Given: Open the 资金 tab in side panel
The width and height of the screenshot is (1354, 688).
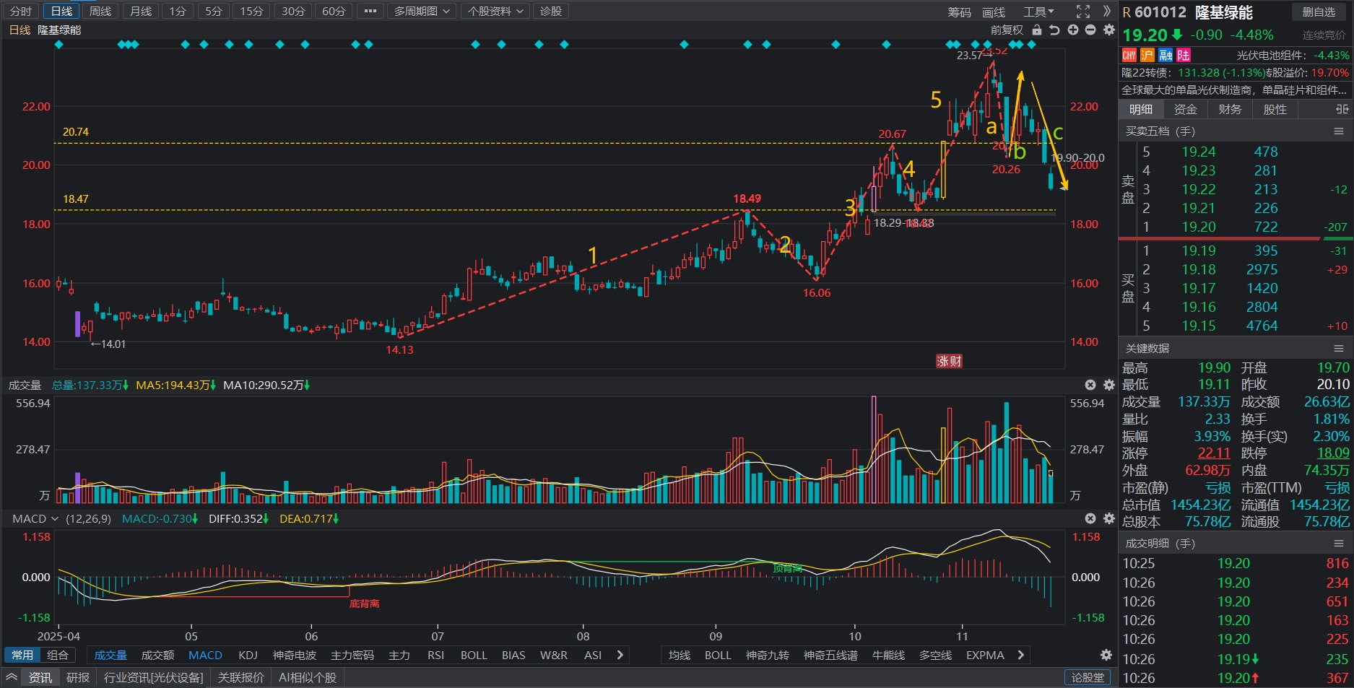Looking at the screenshot, I should 1185,109.
